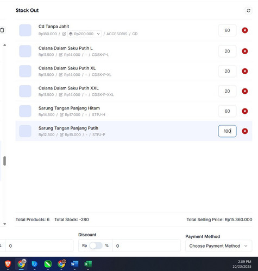Delete Sarung Tangan Panjang Hitam from the list

pyautogui.click(x=245, y=111)
